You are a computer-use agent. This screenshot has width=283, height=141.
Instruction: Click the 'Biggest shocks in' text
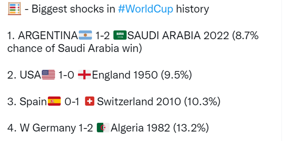tap(74, 9)
